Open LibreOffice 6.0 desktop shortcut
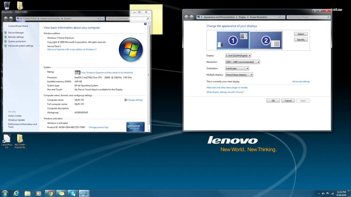 click(7, 142)
